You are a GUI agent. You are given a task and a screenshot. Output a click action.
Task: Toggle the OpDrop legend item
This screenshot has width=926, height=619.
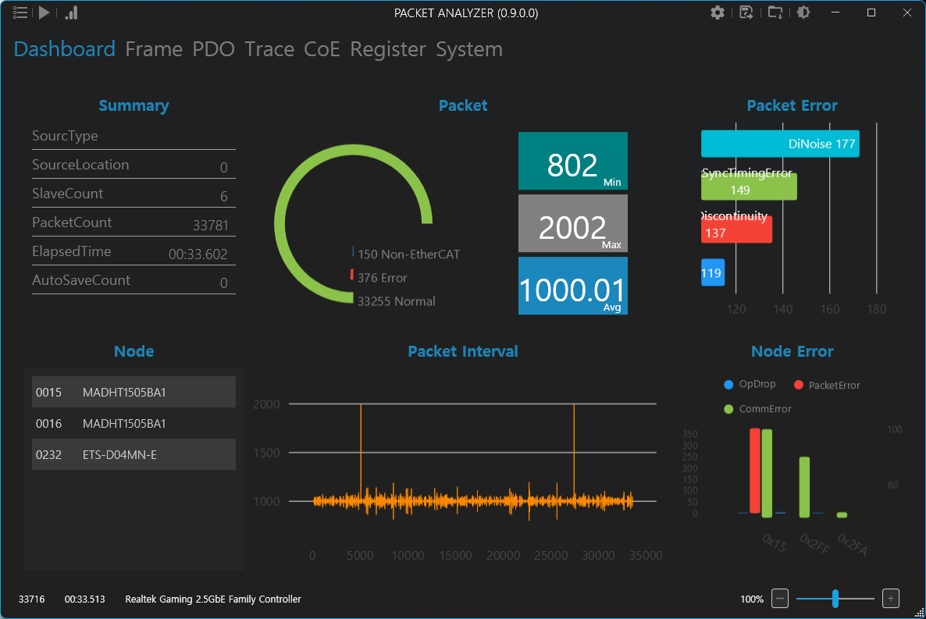point(750,385)
